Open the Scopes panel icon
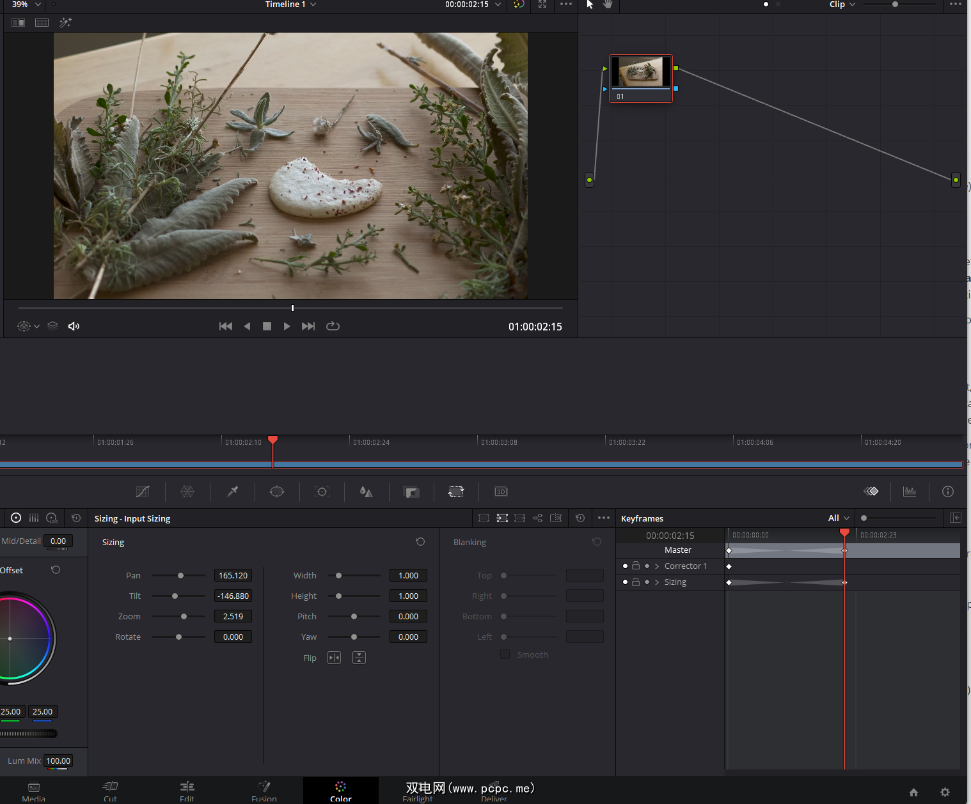 (909, 491)
